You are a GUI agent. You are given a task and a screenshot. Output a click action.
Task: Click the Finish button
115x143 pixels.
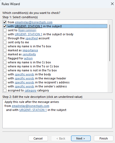103,138
